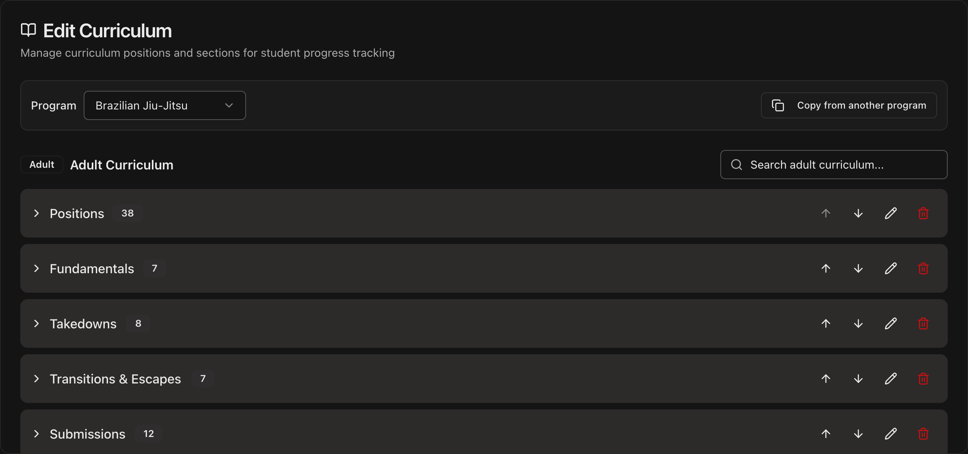Screen dimensions: 968x454
Task: Click the Edit Curriculum title
Action: [x=108, y=31]
